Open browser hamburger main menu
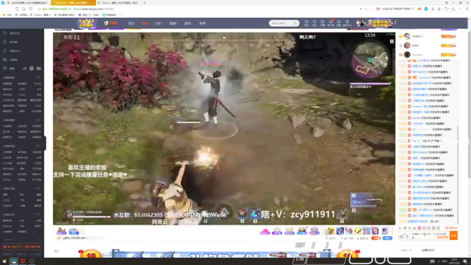The width and height of the screenshot is (471, 265). click(467, 9)
